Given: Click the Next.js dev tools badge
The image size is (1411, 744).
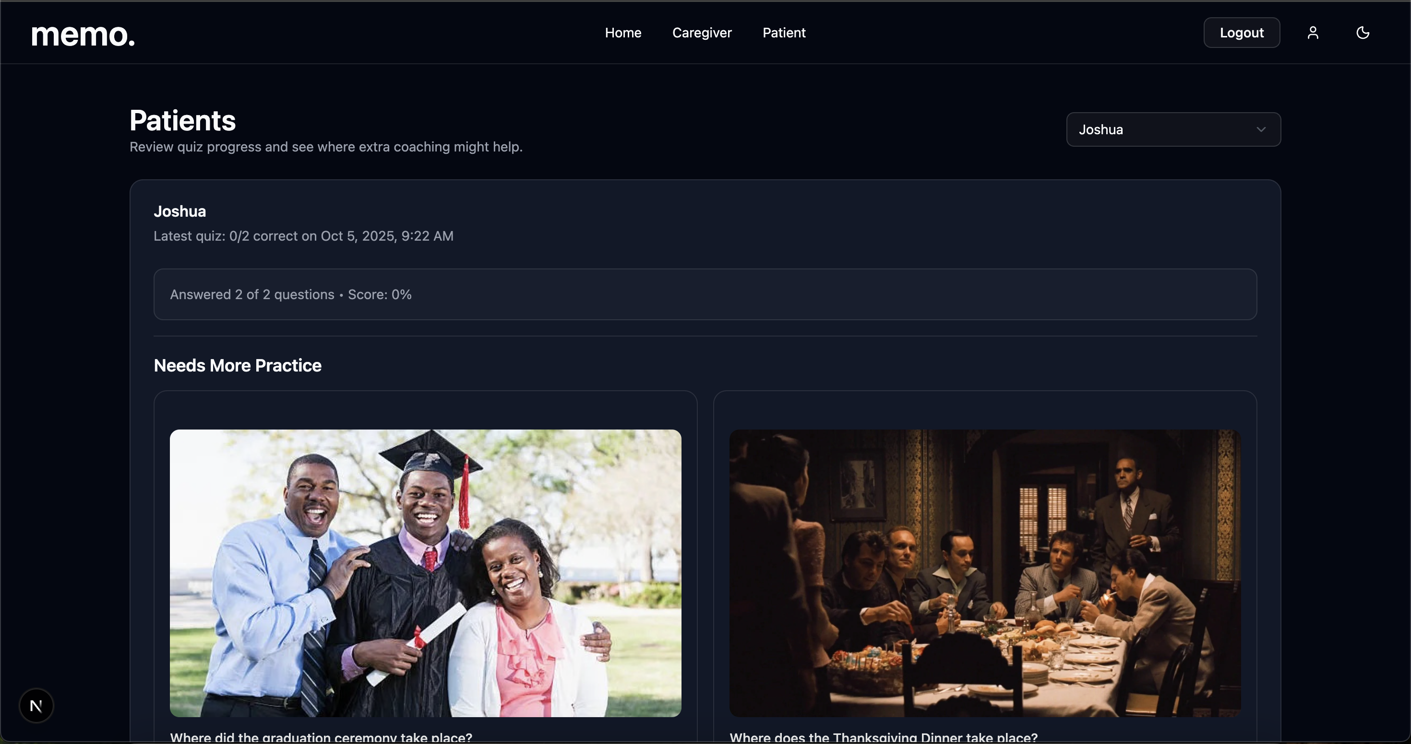Looking at the screenshot, I should [36, 706].
